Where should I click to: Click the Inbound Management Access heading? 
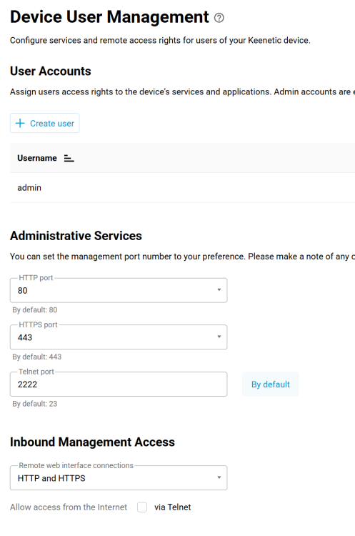92,442
